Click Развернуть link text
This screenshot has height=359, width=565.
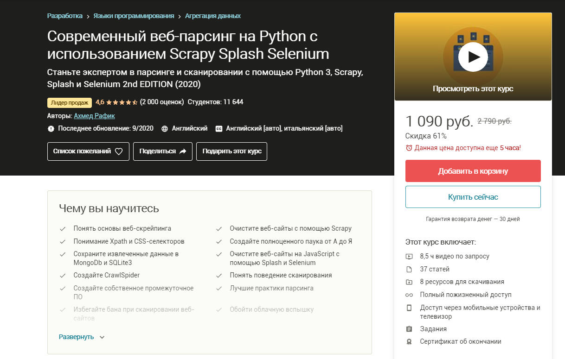coord(77,337)
